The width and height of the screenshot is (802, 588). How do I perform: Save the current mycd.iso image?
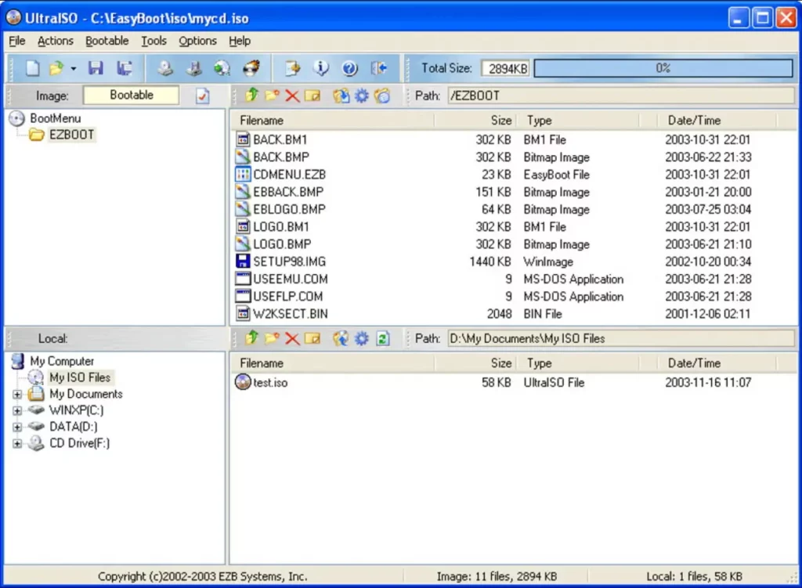pos(95,68)
